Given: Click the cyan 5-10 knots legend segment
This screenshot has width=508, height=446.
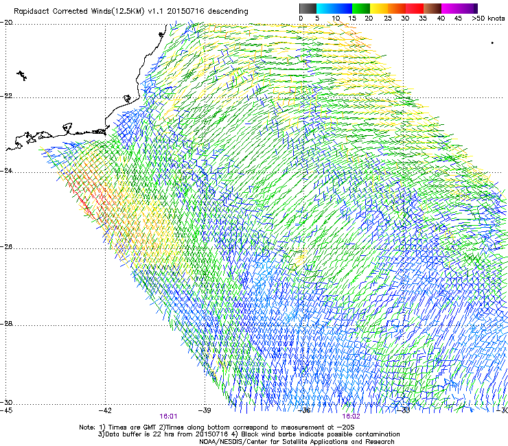Looking at the screenshot, I should click(x=325, y=8).
